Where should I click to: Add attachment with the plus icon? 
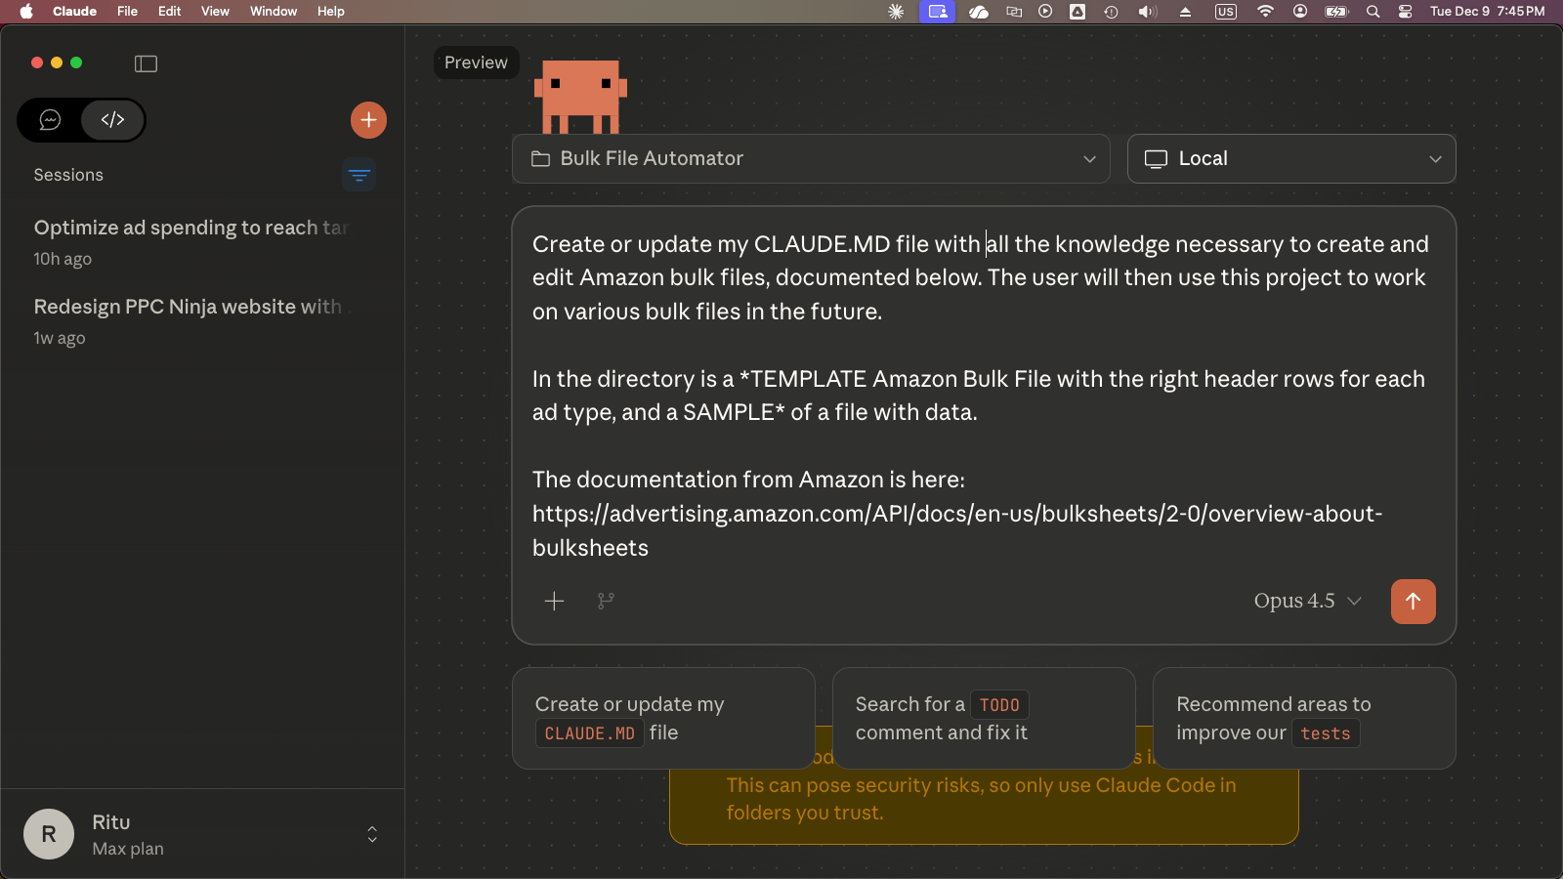pyautogui.click(x=554, y=601)
